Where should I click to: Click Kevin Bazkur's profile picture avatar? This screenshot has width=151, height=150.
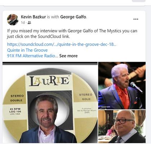point(13,19)
